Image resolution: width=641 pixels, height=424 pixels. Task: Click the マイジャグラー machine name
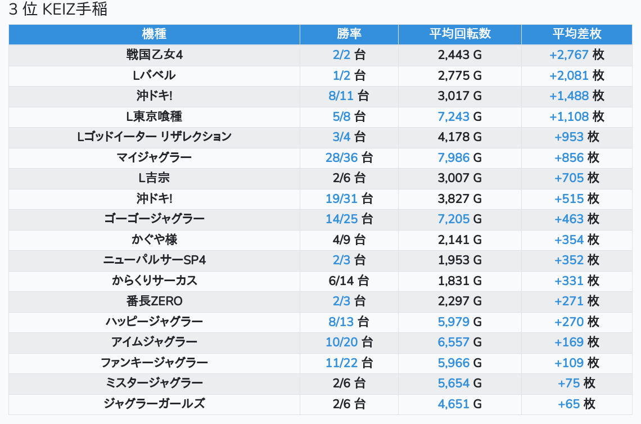click(154, 157)
